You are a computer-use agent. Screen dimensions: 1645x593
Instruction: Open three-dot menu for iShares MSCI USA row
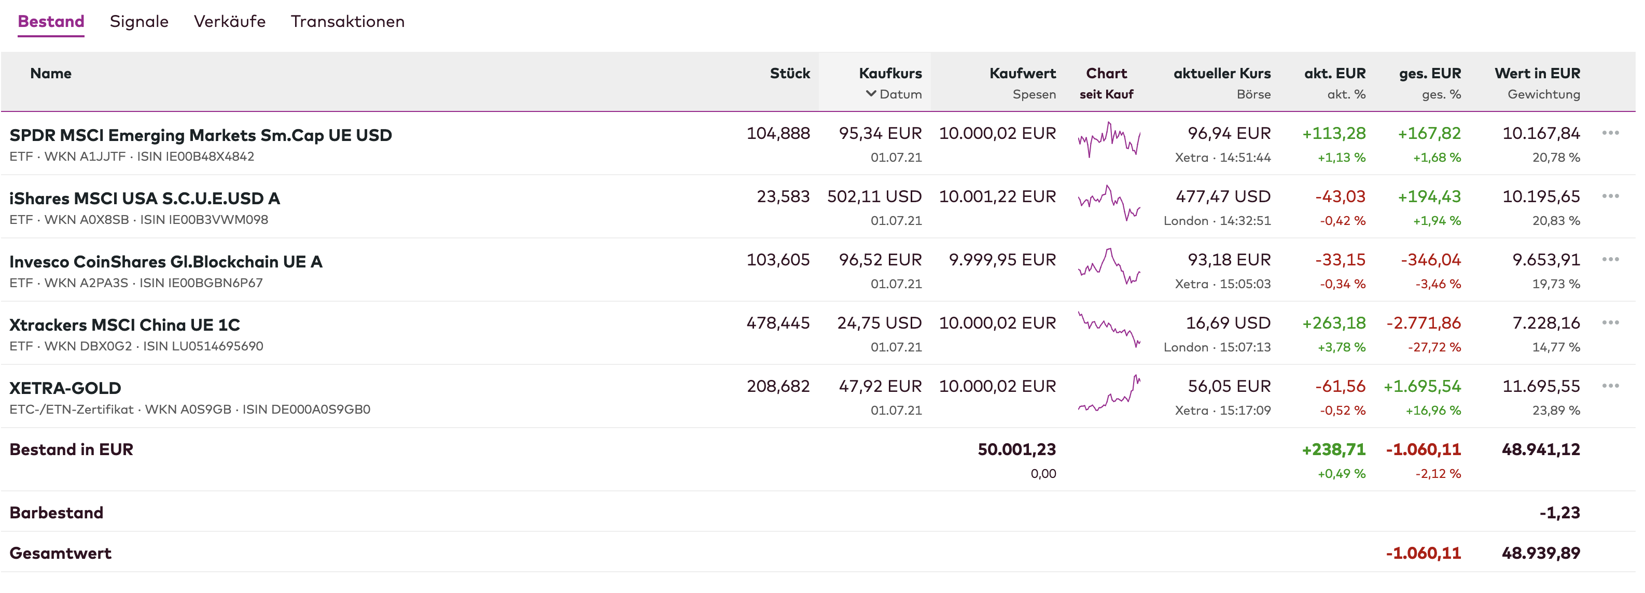coord(1610,196)
